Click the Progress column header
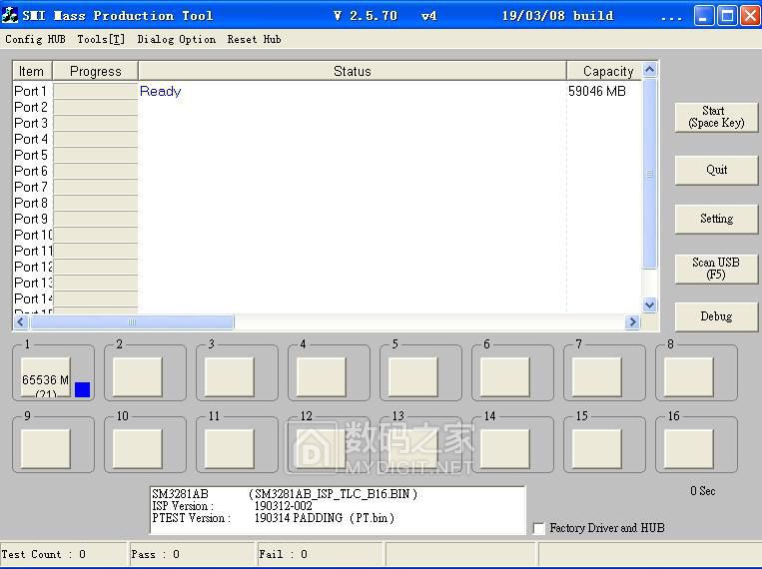 pos(95,71)
